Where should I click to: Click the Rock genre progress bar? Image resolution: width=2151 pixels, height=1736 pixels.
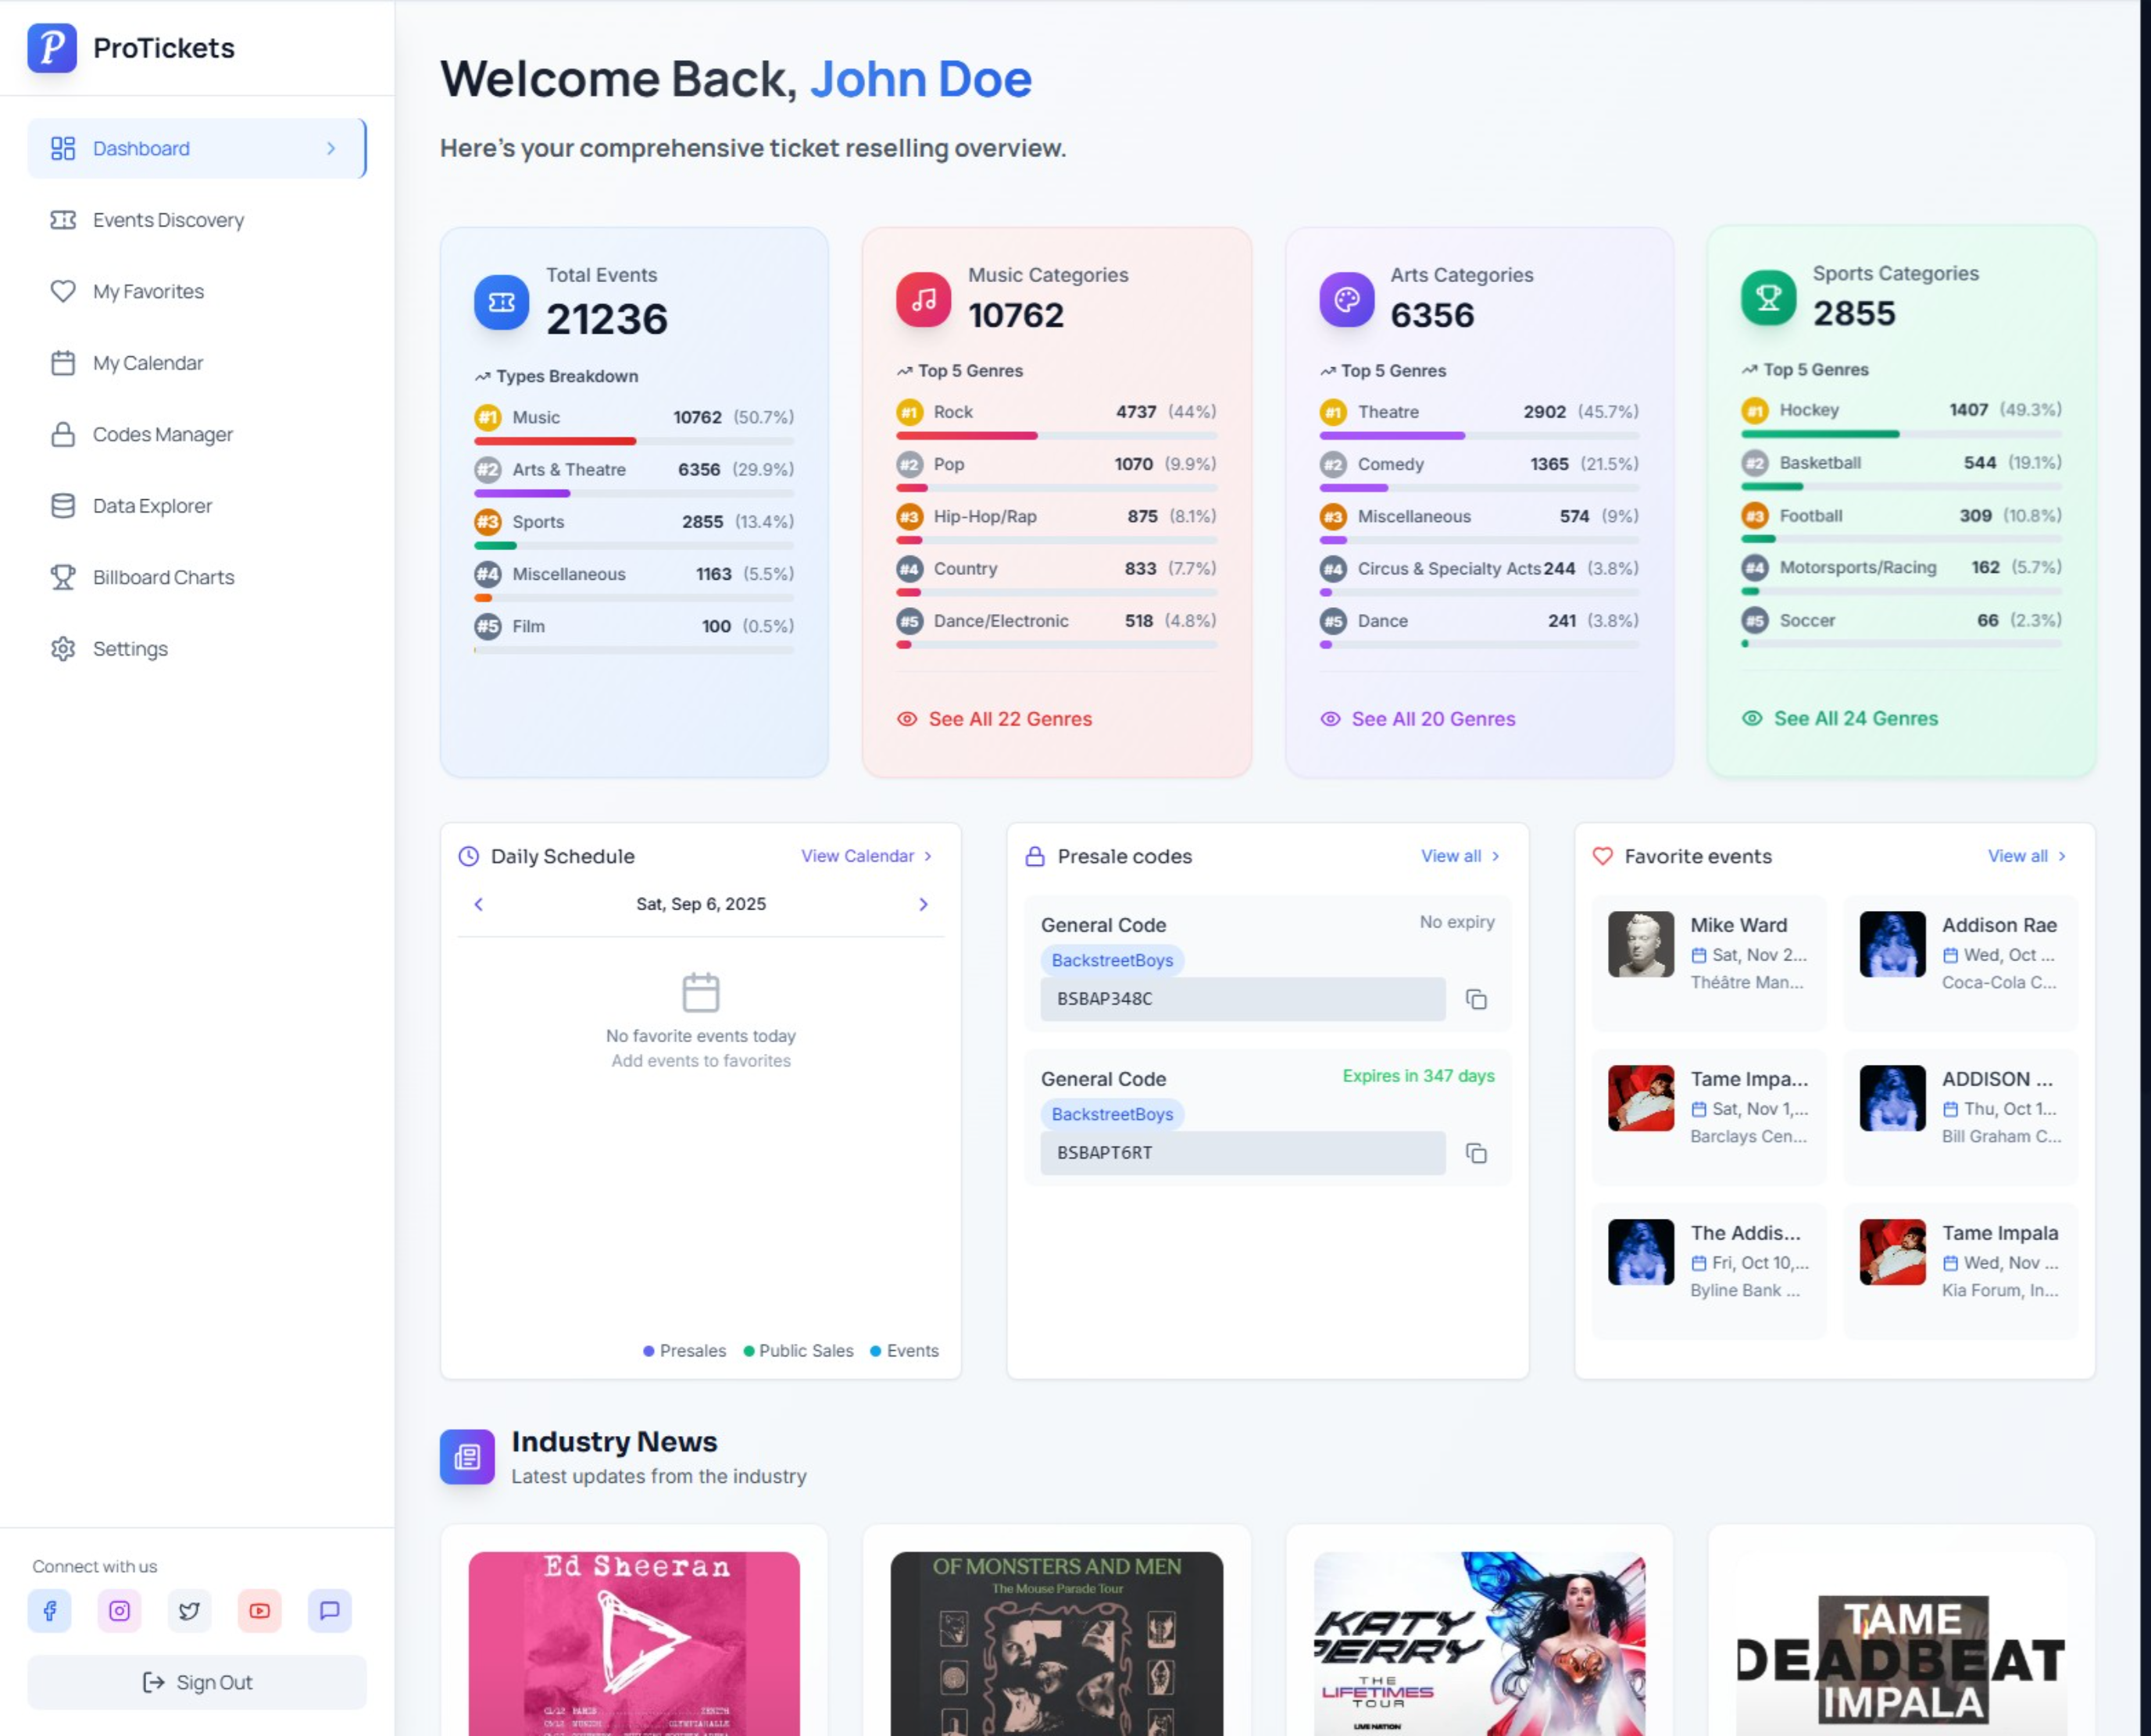point(1056,436)
